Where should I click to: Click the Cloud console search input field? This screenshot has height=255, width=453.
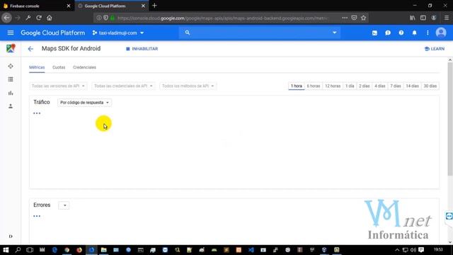tap(260, 33)
